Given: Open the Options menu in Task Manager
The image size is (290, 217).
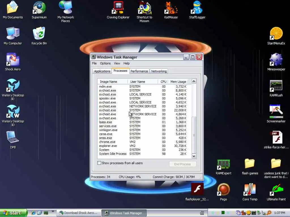Looking at the screenshot, I should pyautogui.click(x=105, y=63).
